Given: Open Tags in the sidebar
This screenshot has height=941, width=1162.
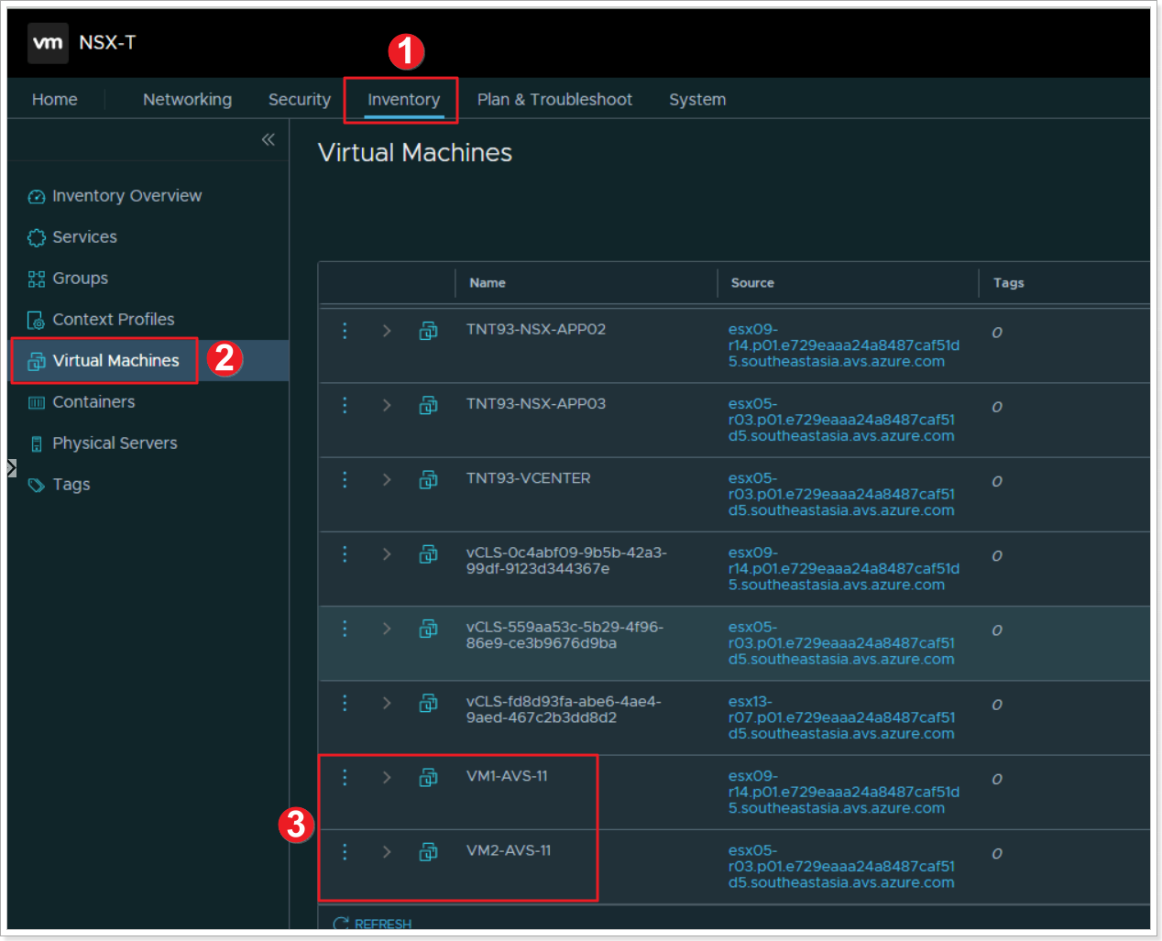Looking at the screenshot, I should pos(71,485).
